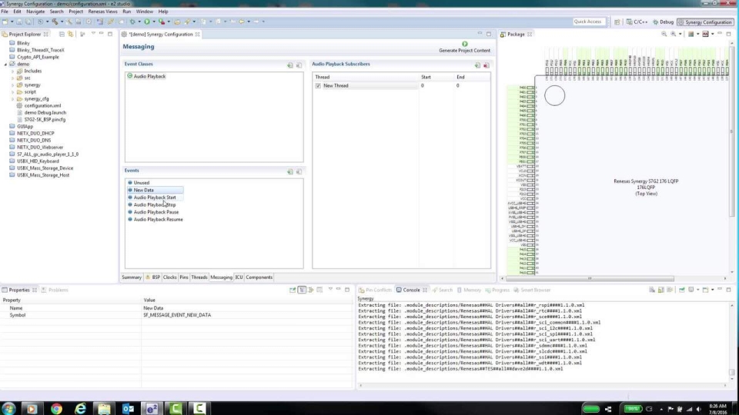739x415 pixels.
Task: Open the File menu
Action: click(x=5, y=12)
